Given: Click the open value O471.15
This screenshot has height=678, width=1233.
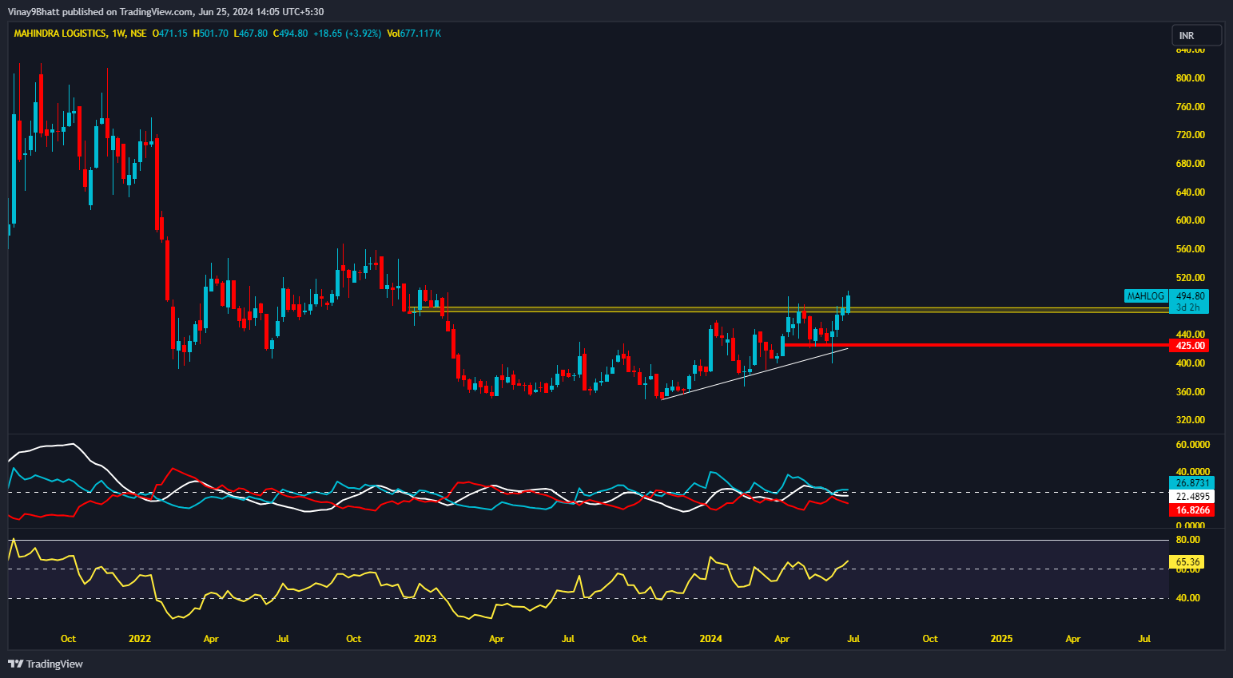Looking at the screenshot, I should pyautogui.click(x=170, y=34).
